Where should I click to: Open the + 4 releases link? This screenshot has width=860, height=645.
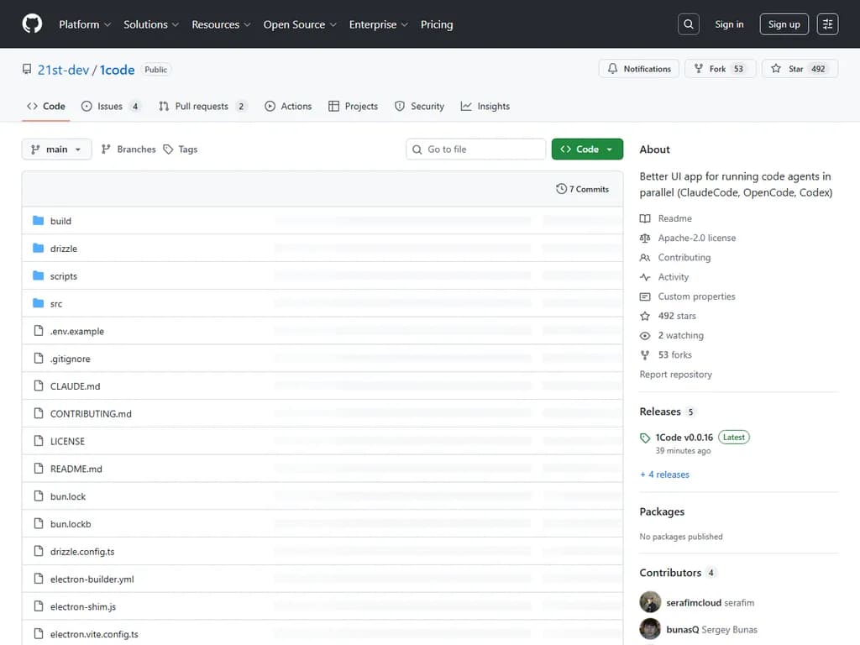coord(664,475)
